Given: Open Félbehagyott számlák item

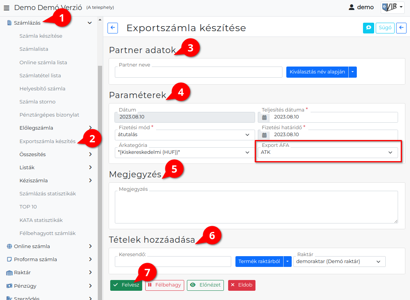Looking at the screenshot, I should 47,233.
